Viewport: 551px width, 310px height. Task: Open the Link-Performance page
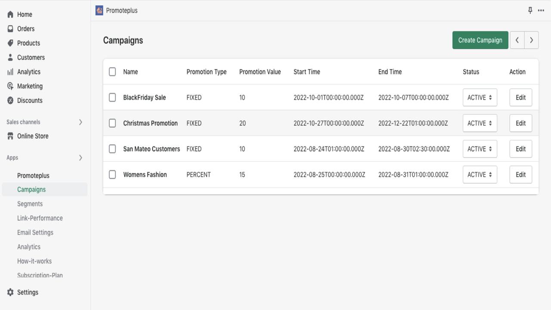pyautogui.click(x=40, y=218)
